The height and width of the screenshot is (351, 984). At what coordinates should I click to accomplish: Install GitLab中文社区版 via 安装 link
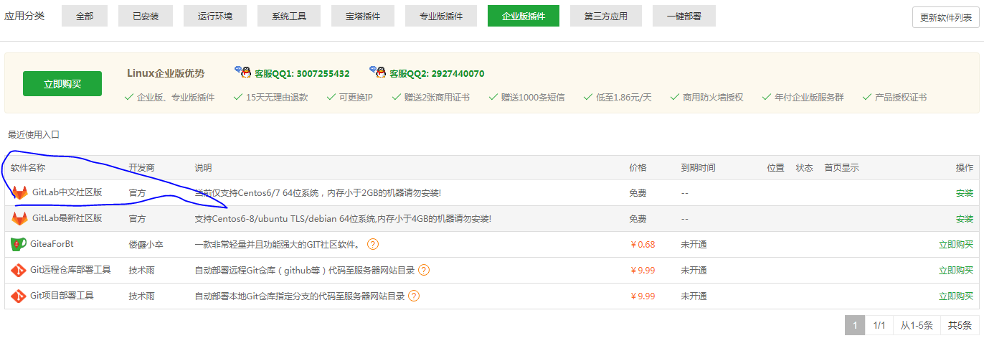pos(965,193)
